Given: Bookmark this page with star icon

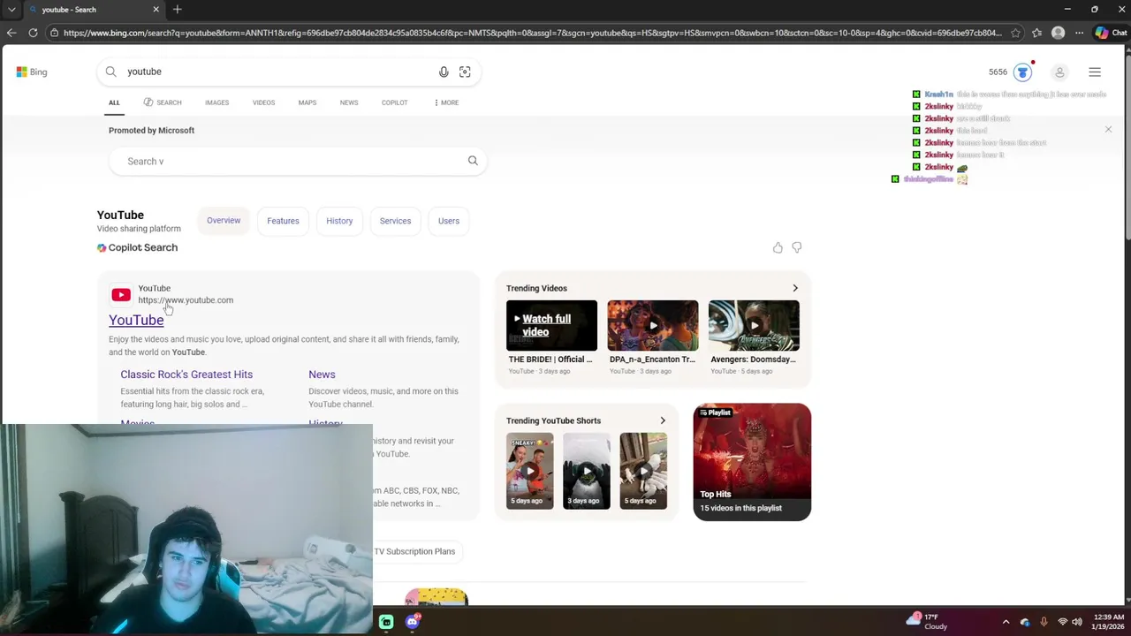Looking at the screenshot, I should (x=1015, y=33).
